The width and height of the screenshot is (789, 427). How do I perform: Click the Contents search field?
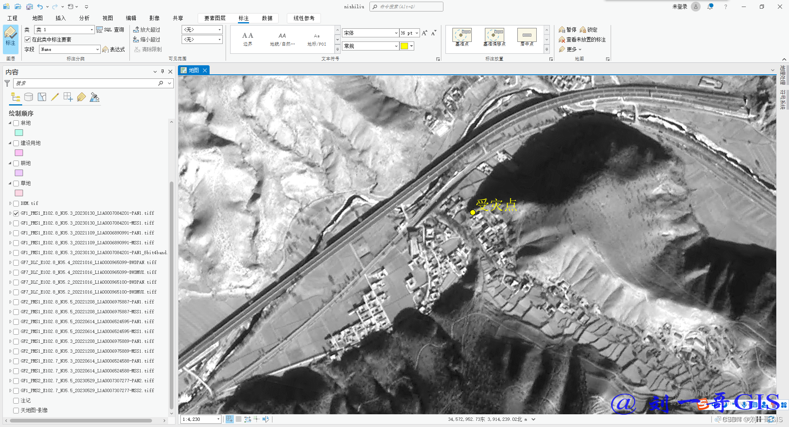pos(85,83)
